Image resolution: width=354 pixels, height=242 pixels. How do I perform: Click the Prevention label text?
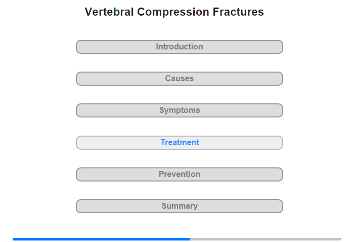tap(180, 174)
